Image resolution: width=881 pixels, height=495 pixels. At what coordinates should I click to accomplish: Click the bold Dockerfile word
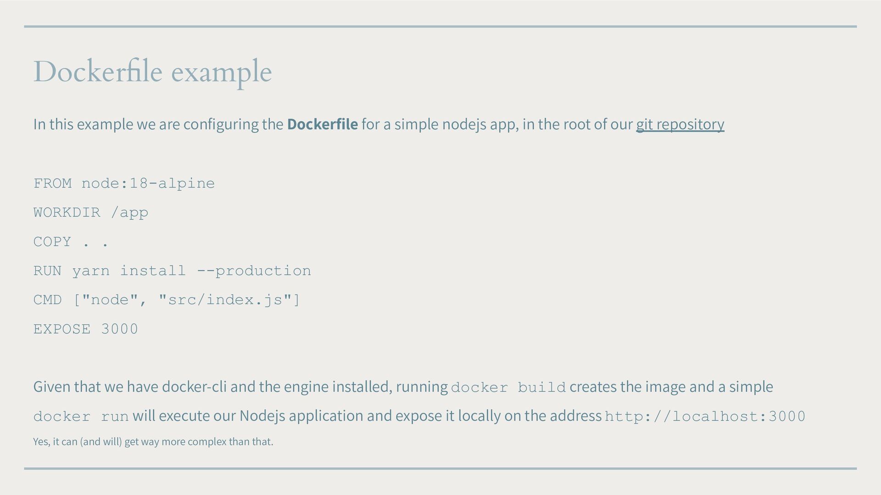323,124
